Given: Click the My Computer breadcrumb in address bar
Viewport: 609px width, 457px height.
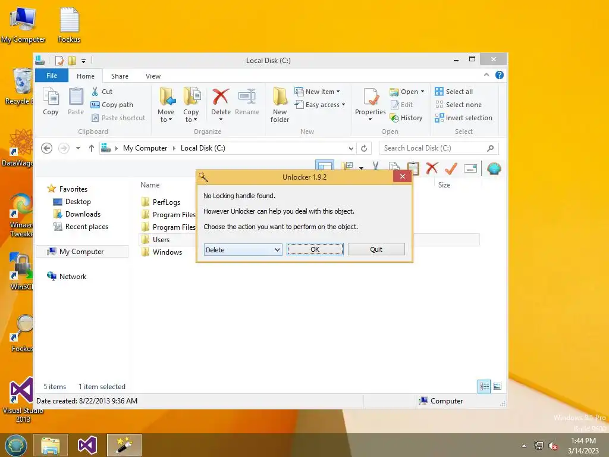Looking at the screenshot, I should [145, 148].
